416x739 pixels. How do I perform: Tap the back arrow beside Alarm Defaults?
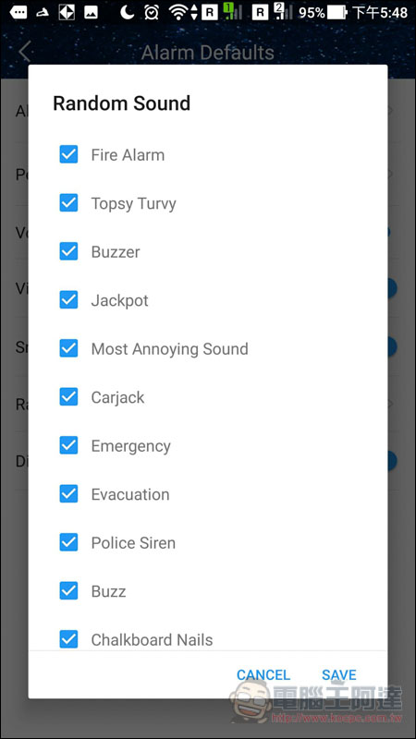click(x=25, y=52)
